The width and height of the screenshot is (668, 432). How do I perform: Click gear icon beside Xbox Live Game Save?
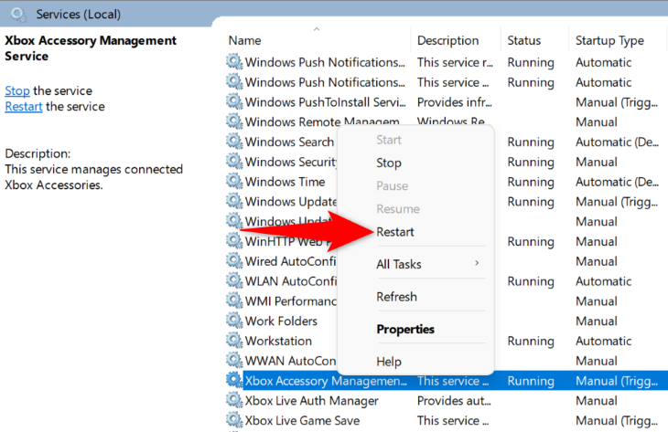(x=234, y=420)
